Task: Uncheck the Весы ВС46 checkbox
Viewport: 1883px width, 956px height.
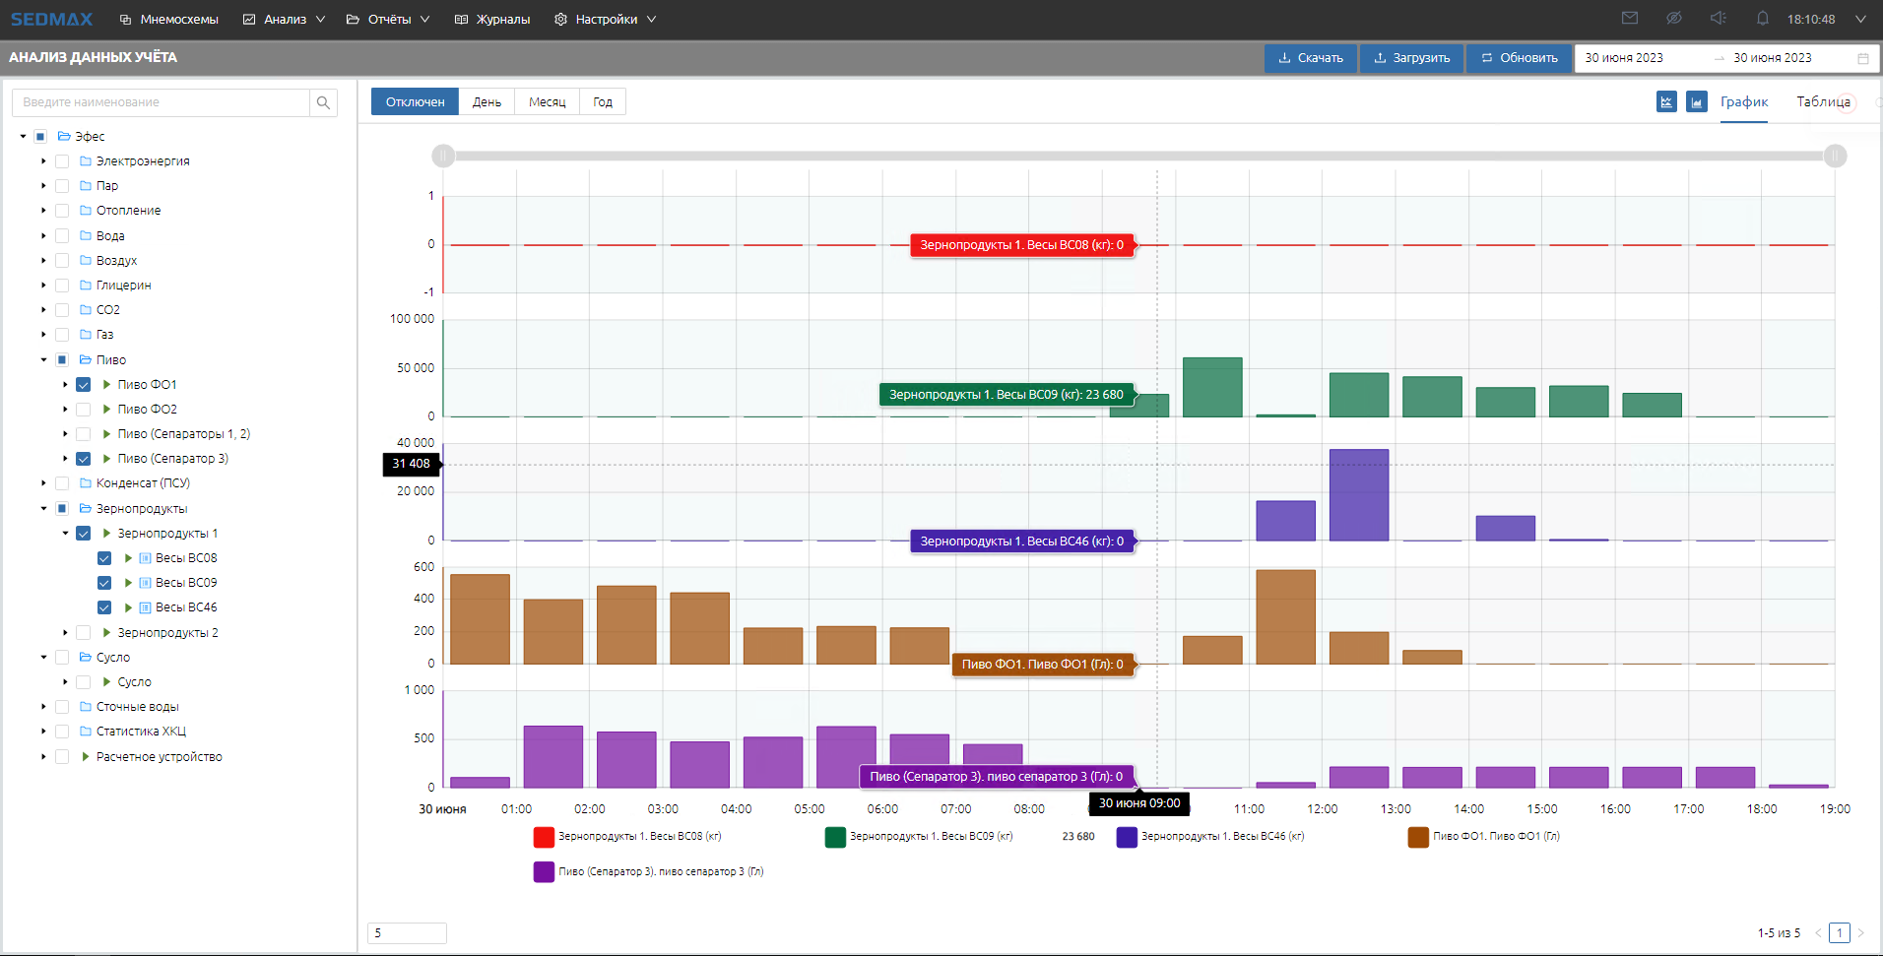Action: click(104, 607)
